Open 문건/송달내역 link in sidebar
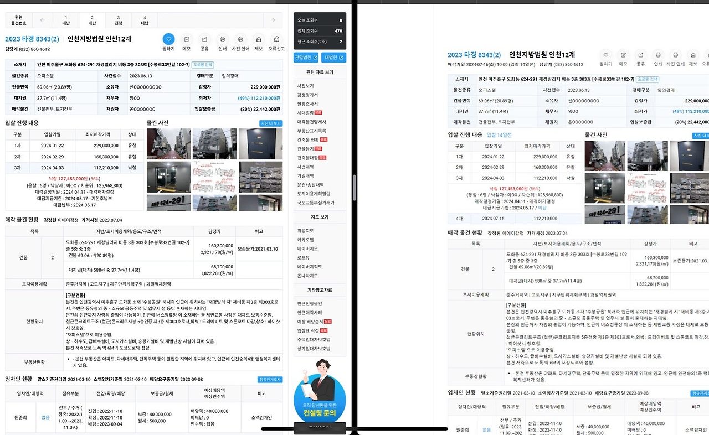 pos(310,184)
